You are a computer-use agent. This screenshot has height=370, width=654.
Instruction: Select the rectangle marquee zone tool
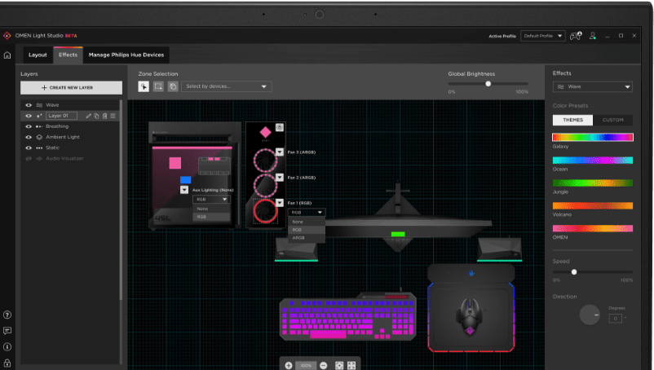[x=158, y=86]
